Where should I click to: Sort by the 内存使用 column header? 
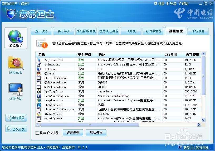(192, 55)
